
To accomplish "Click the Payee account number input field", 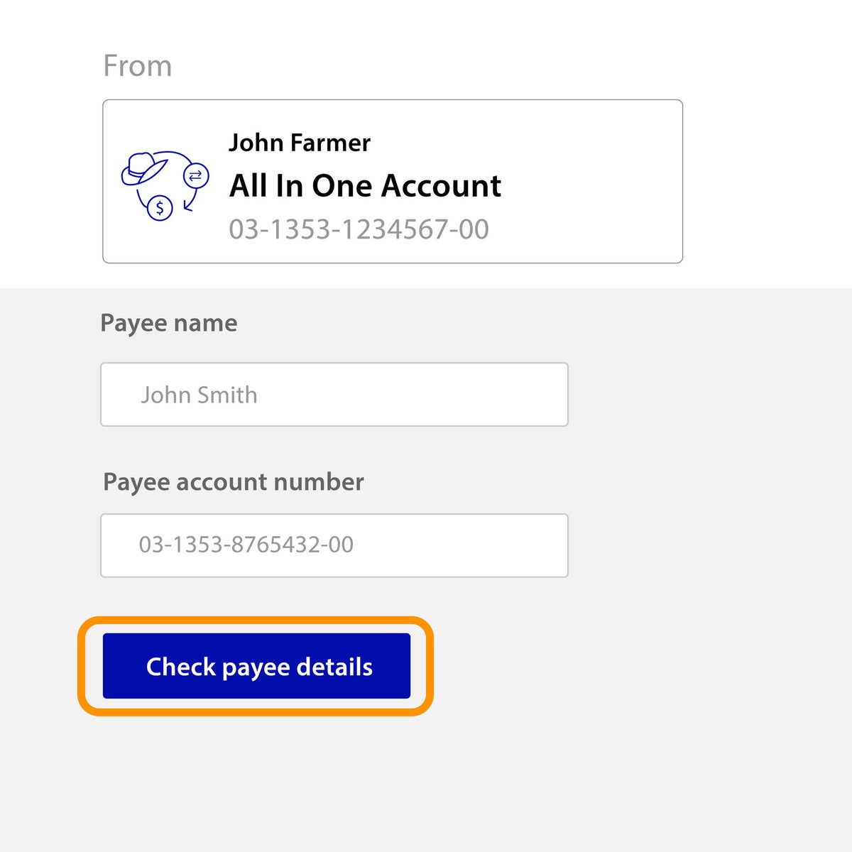I will (334, 545).
